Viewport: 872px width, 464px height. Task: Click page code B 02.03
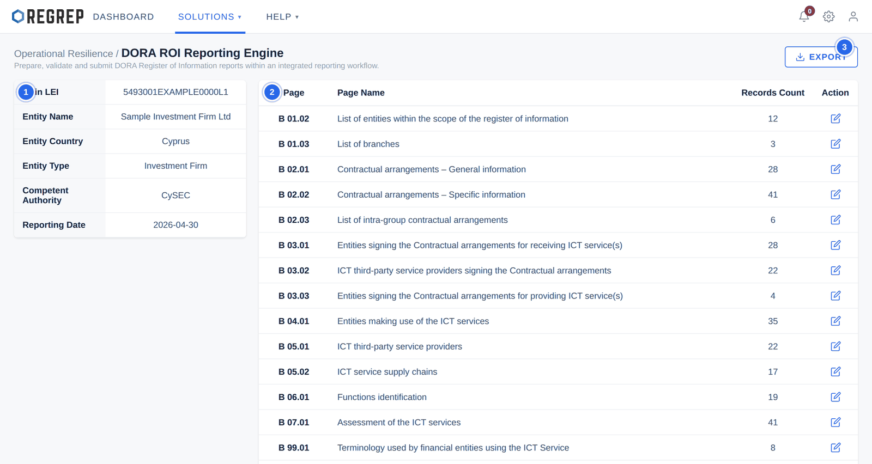294,220
